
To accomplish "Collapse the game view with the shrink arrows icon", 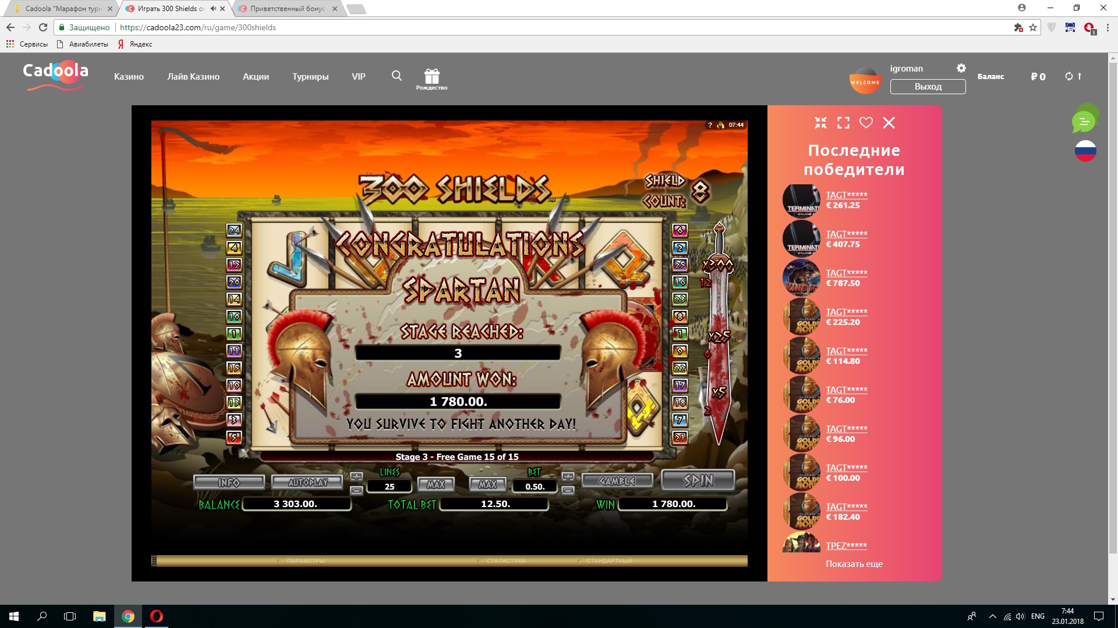I will (x=820, y=123).
